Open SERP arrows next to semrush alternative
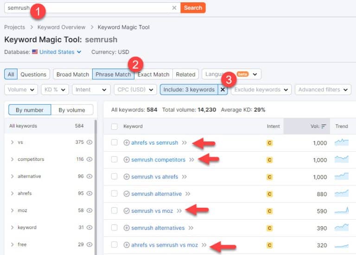 (x=188, y=194)
